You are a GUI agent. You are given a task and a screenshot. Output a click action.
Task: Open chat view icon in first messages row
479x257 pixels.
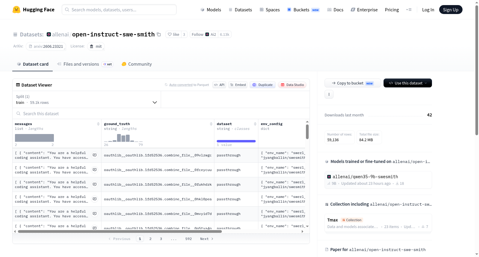(95, 155)
